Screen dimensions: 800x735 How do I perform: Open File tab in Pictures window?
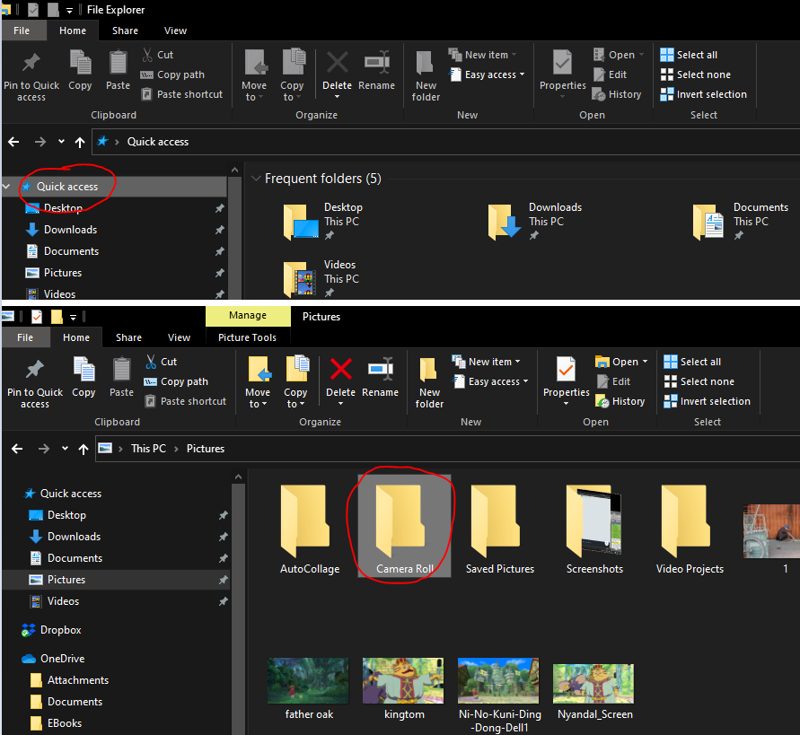(x=25, y=337)
